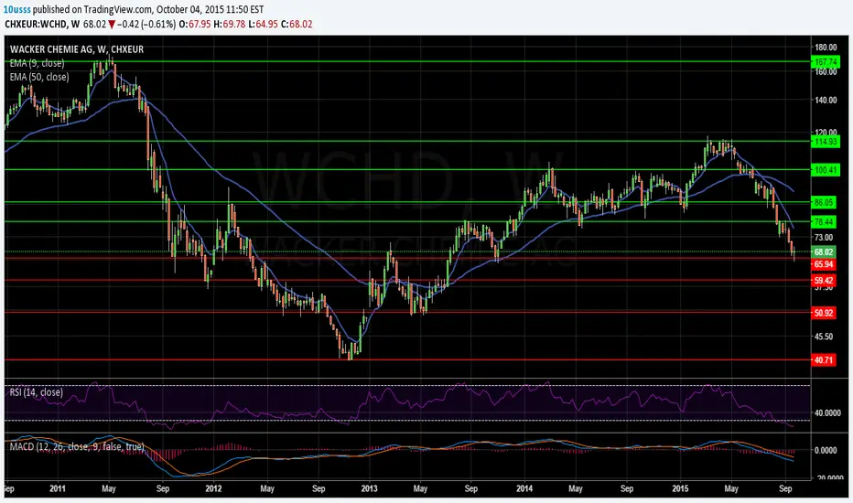Click the 2011 label on time axis
Viewport: 853px width, 503px height.
point(58,488)
